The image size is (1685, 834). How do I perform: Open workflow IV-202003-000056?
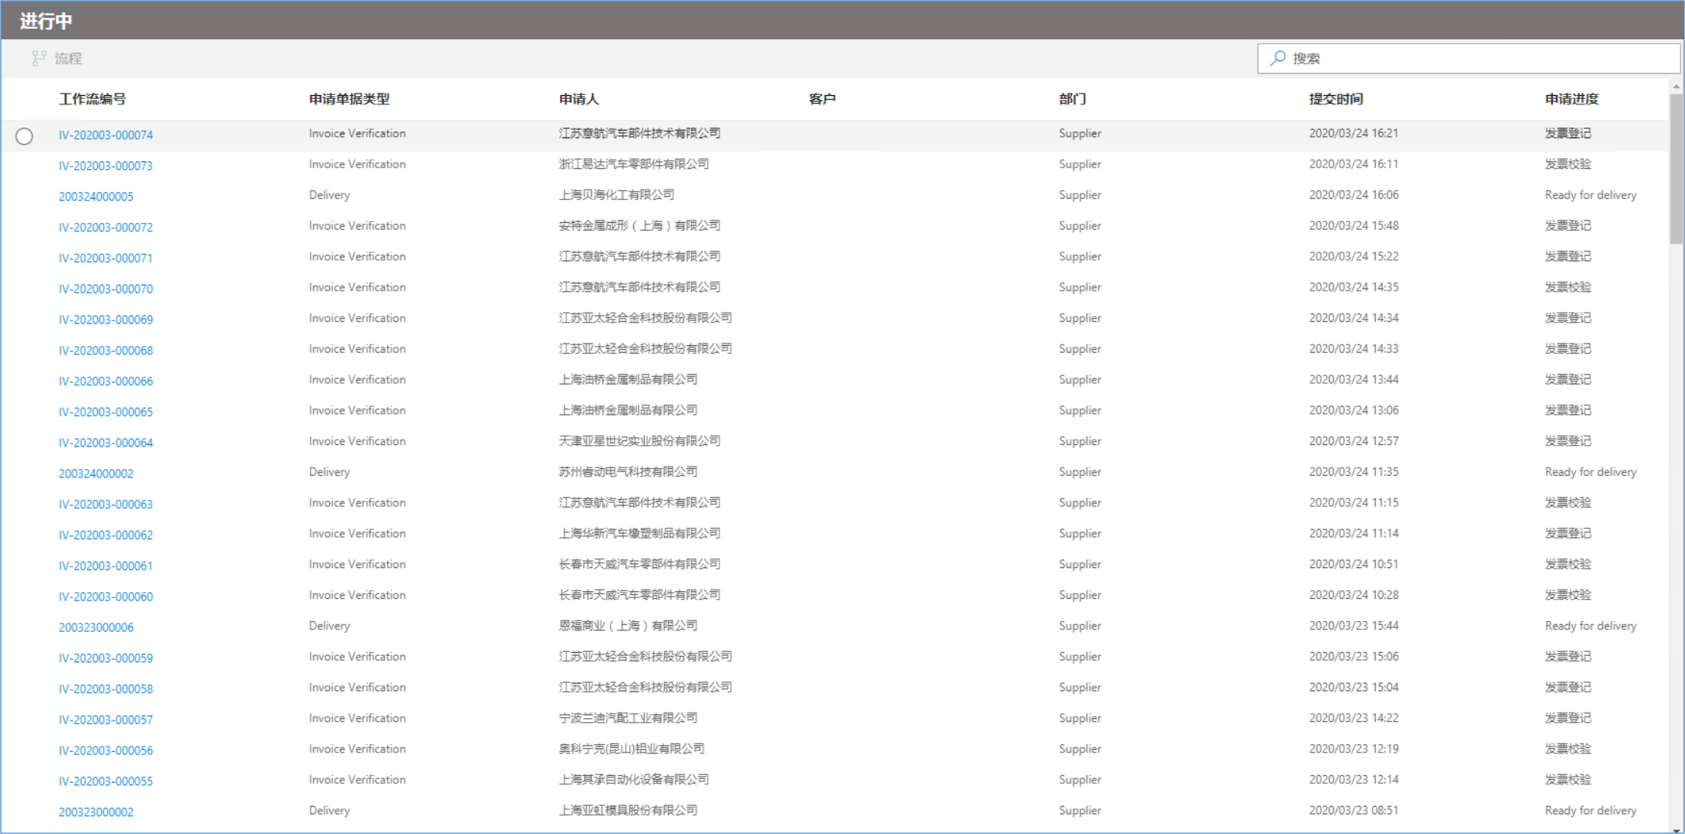106,749
